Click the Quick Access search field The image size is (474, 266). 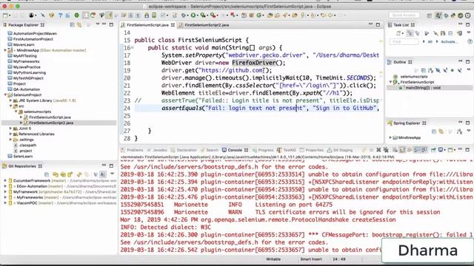coord(404,15)
